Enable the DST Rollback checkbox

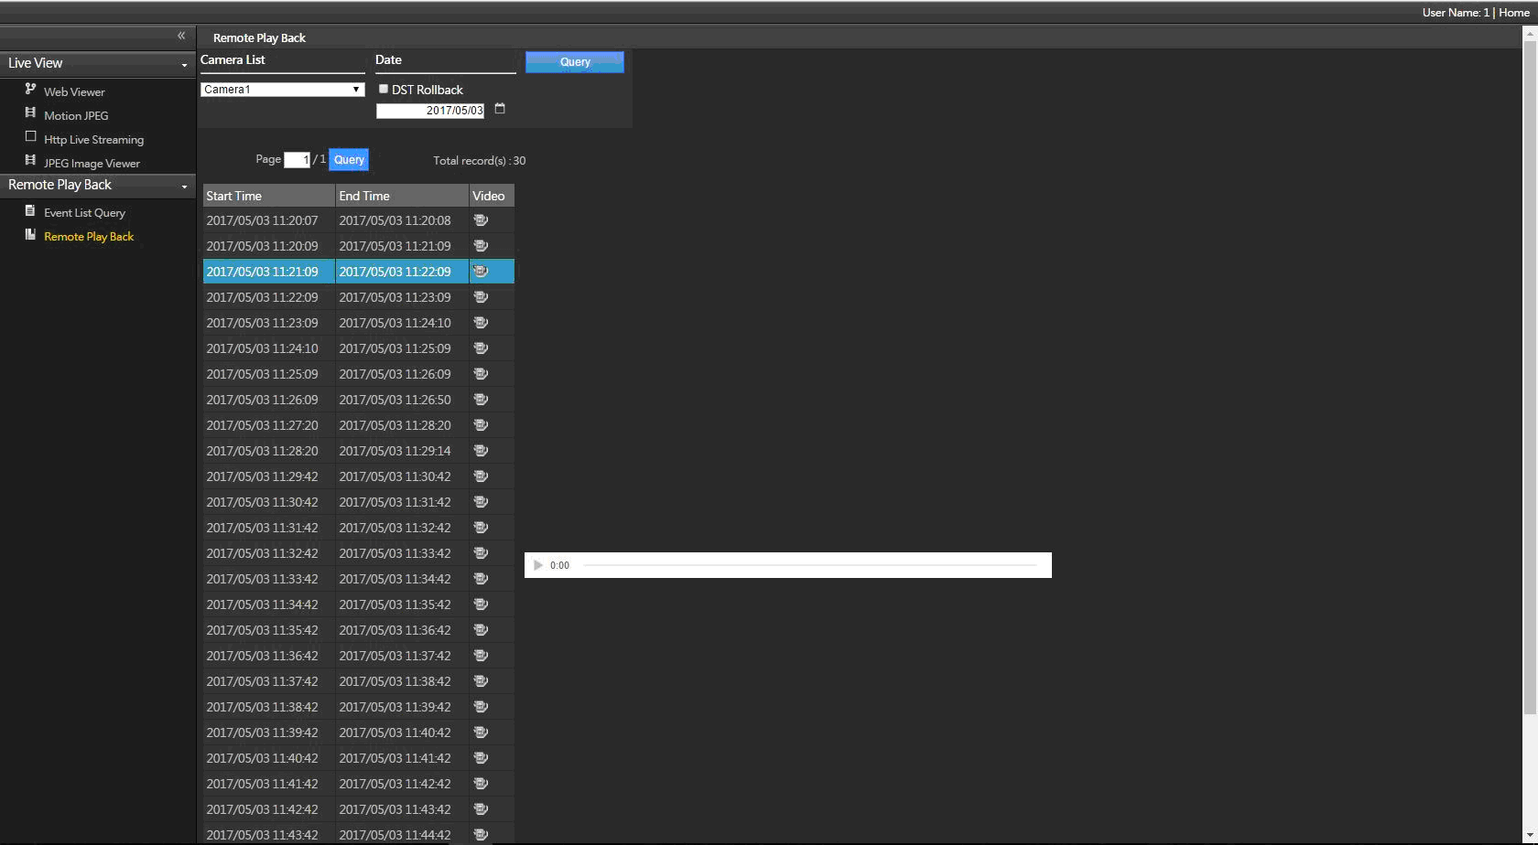click(384, 89)
